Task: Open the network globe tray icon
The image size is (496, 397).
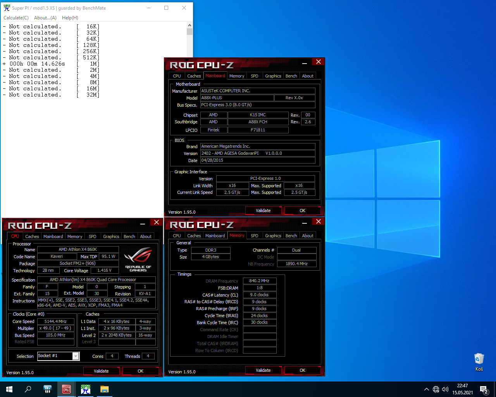Action: coord(436,389)
